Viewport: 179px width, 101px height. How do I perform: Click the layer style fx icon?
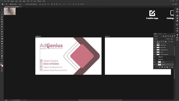point(159,67)
